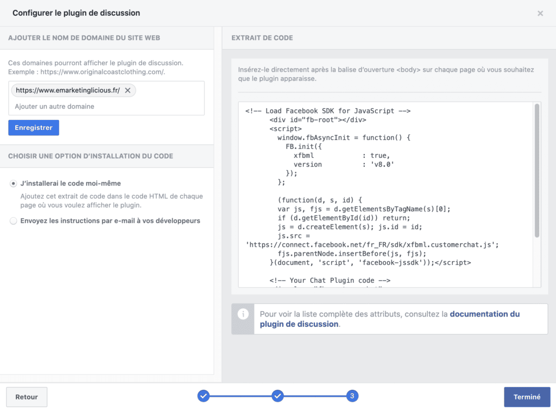556x411 pixels.
Task: Select step 3 in the progress indicator
Action: pyautogui.click(x=352, y=396)
